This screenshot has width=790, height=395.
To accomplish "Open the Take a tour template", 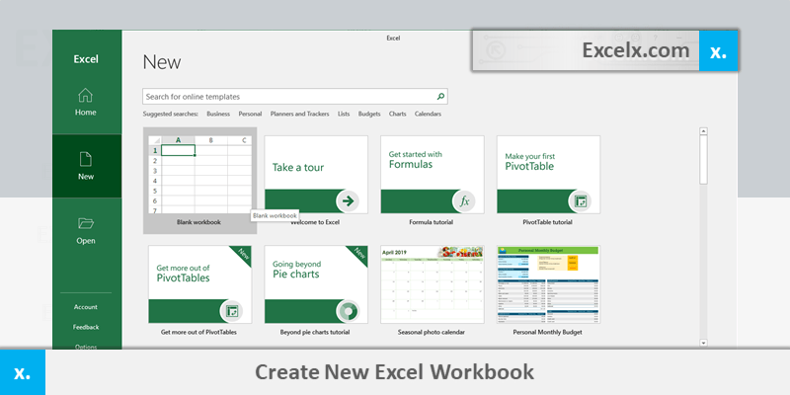I will click(316, 175).
